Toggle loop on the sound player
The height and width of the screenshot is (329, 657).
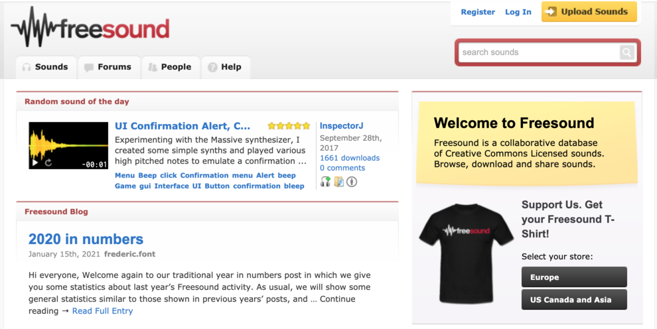tap(48, 163)
